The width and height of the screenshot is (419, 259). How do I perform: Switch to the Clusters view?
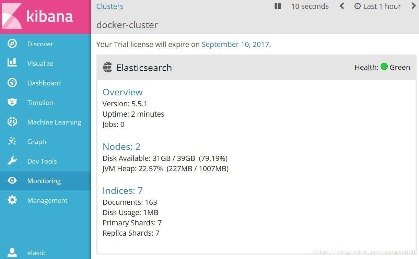(x=110, y=6)
